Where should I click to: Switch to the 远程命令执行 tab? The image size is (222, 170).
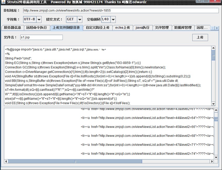click(37, 28)
